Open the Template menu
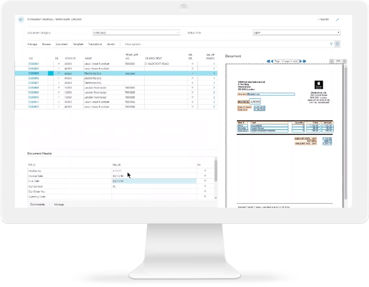Image resolution: width=369 pixels, height=287 pixels. pyautogui.click(x=78, y=44)
